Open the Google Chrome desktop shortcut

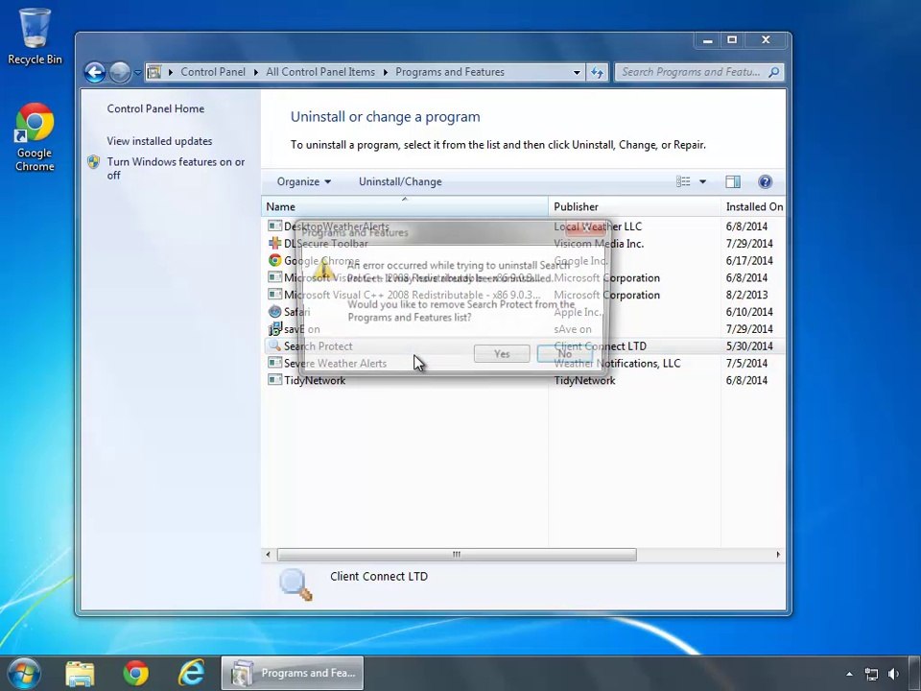coord(35,137)
